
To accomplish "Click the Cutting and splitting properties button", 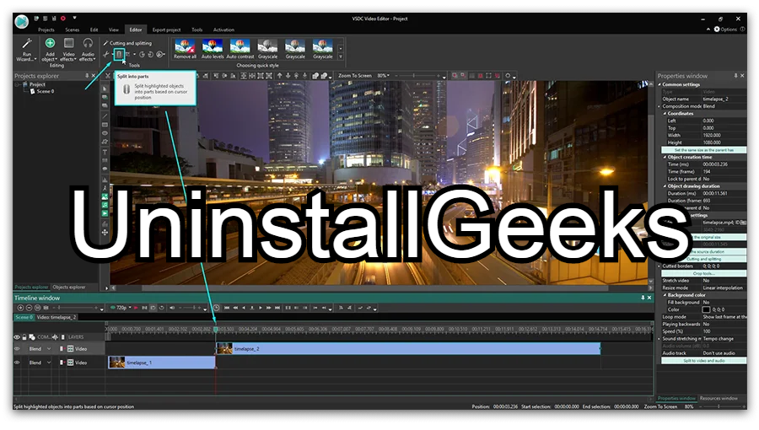I will 704,259.
